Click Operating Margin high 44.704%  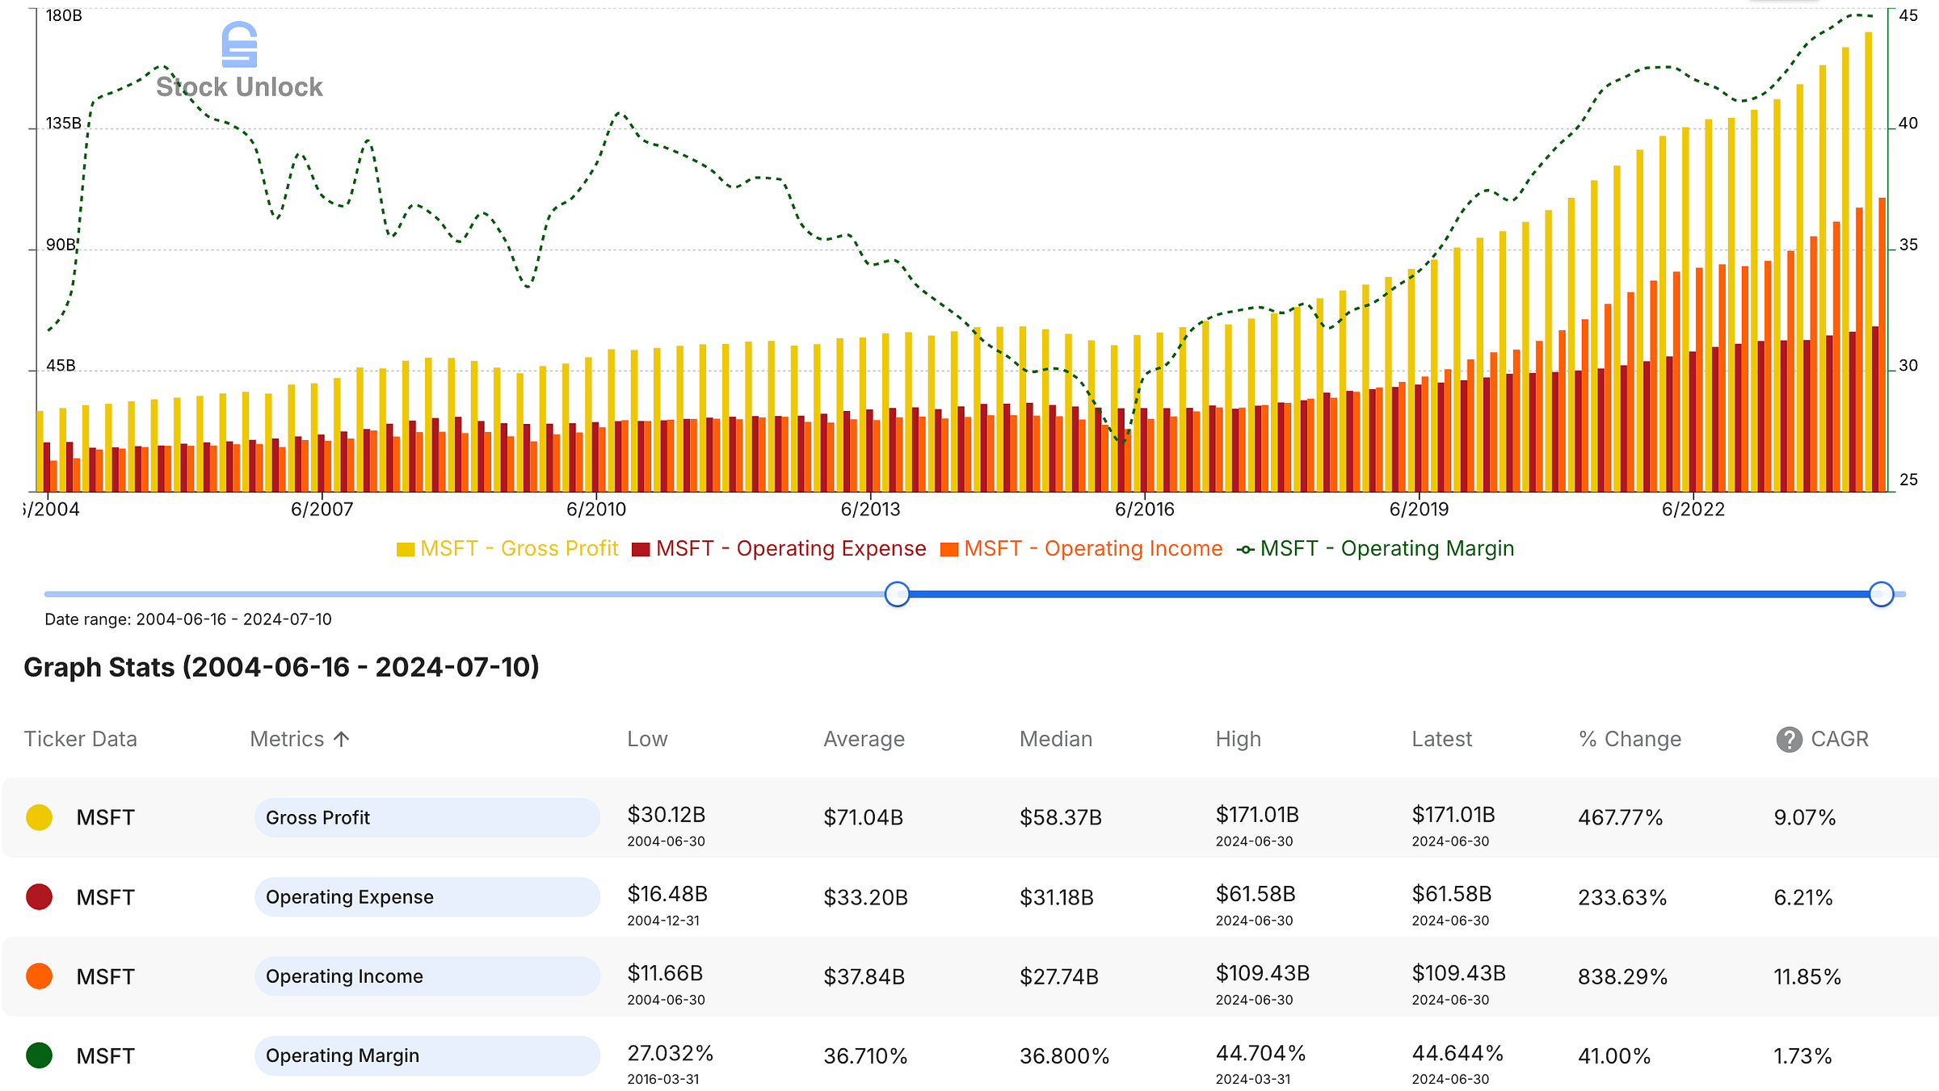point(1260,1052)
